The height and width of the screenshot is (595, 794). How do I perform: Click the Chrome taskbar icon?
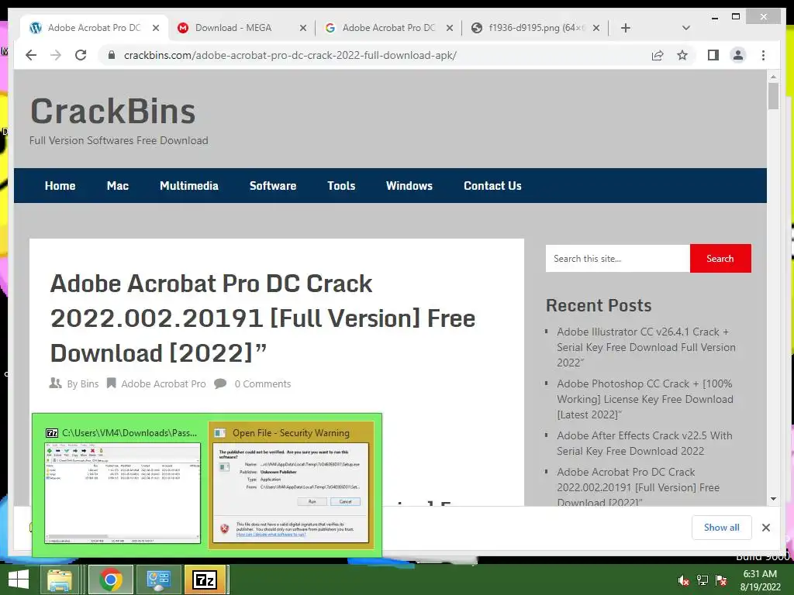(x=111, y=580)
